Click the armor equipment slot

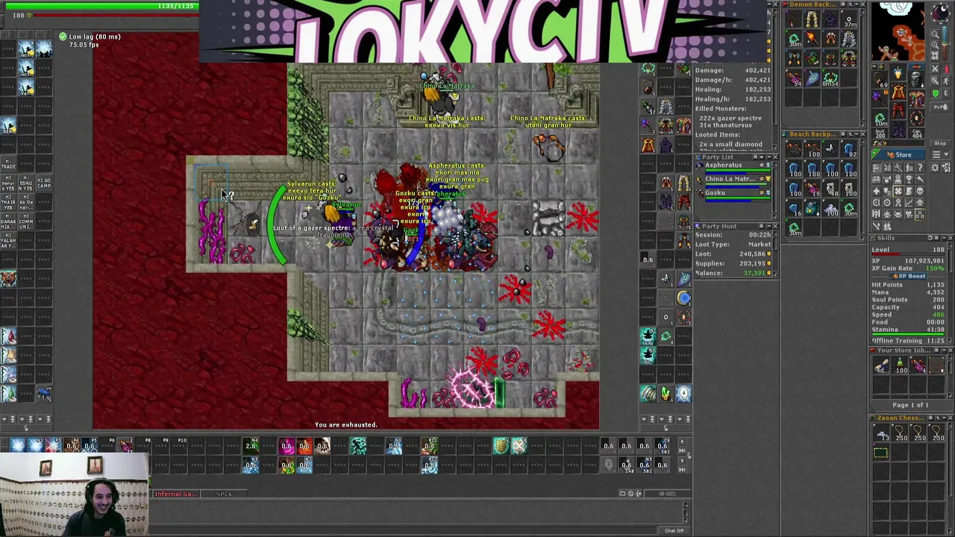pyautogui.click(x=898, y=91)
